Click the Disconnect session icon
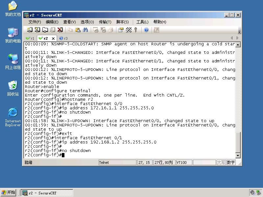 coord(60,30)
